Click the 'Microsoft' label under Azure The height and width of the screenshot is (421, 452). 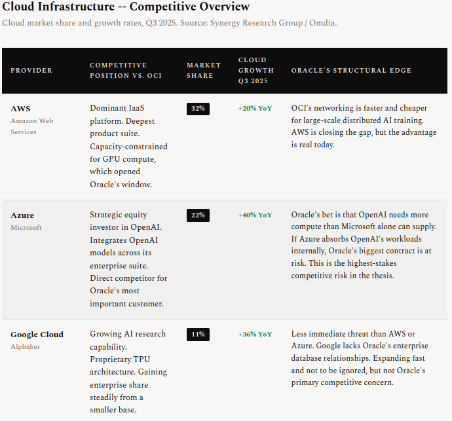point(26,228)
